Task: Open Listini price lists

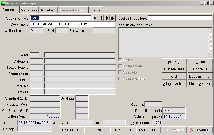Action: tap(200, 62)
